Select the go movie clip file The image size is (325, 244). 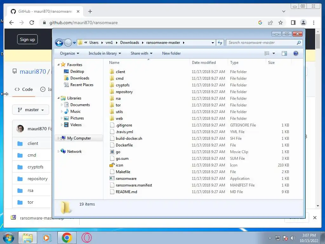(x=118, y=152)
